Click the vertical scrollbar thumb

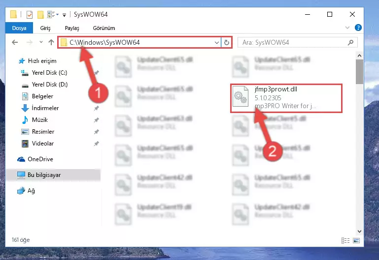click(359, 72)
